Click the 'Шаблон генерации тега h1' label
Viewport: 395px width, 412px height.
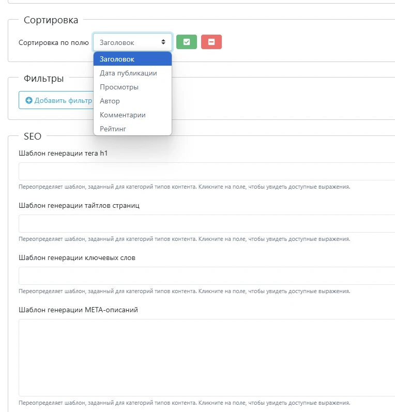coord(70,153)
